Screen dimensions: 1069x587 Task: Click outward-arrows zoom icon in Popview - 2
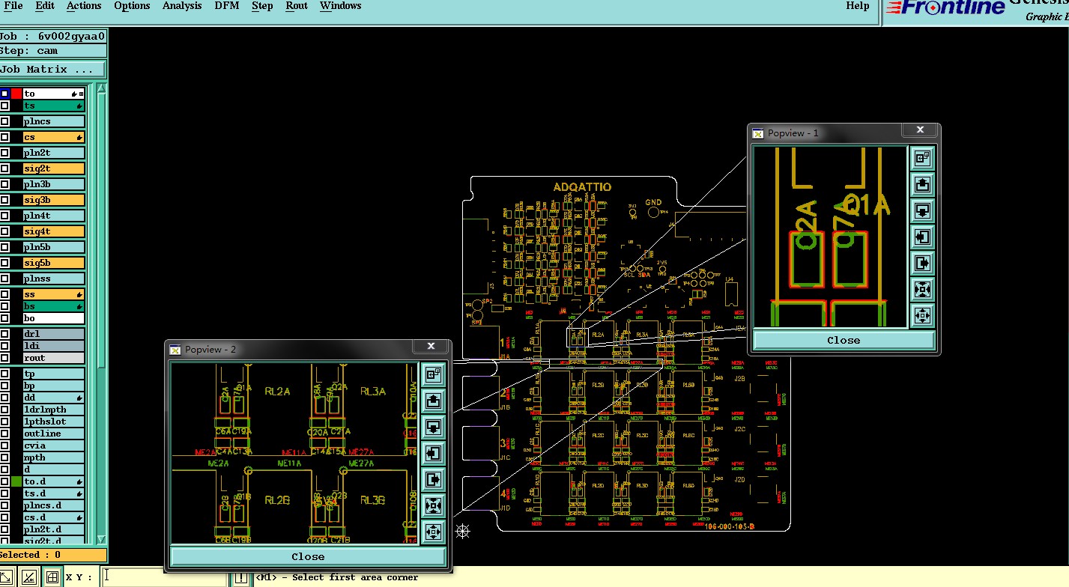(433, 532)
